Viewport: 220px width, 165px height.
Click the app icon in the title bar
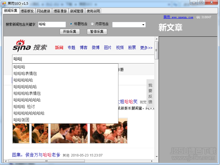tap(4, 3)
